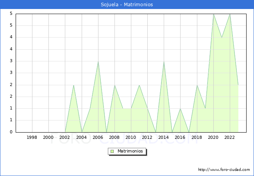Click the final 2023 data point on the line

point(238,85)
